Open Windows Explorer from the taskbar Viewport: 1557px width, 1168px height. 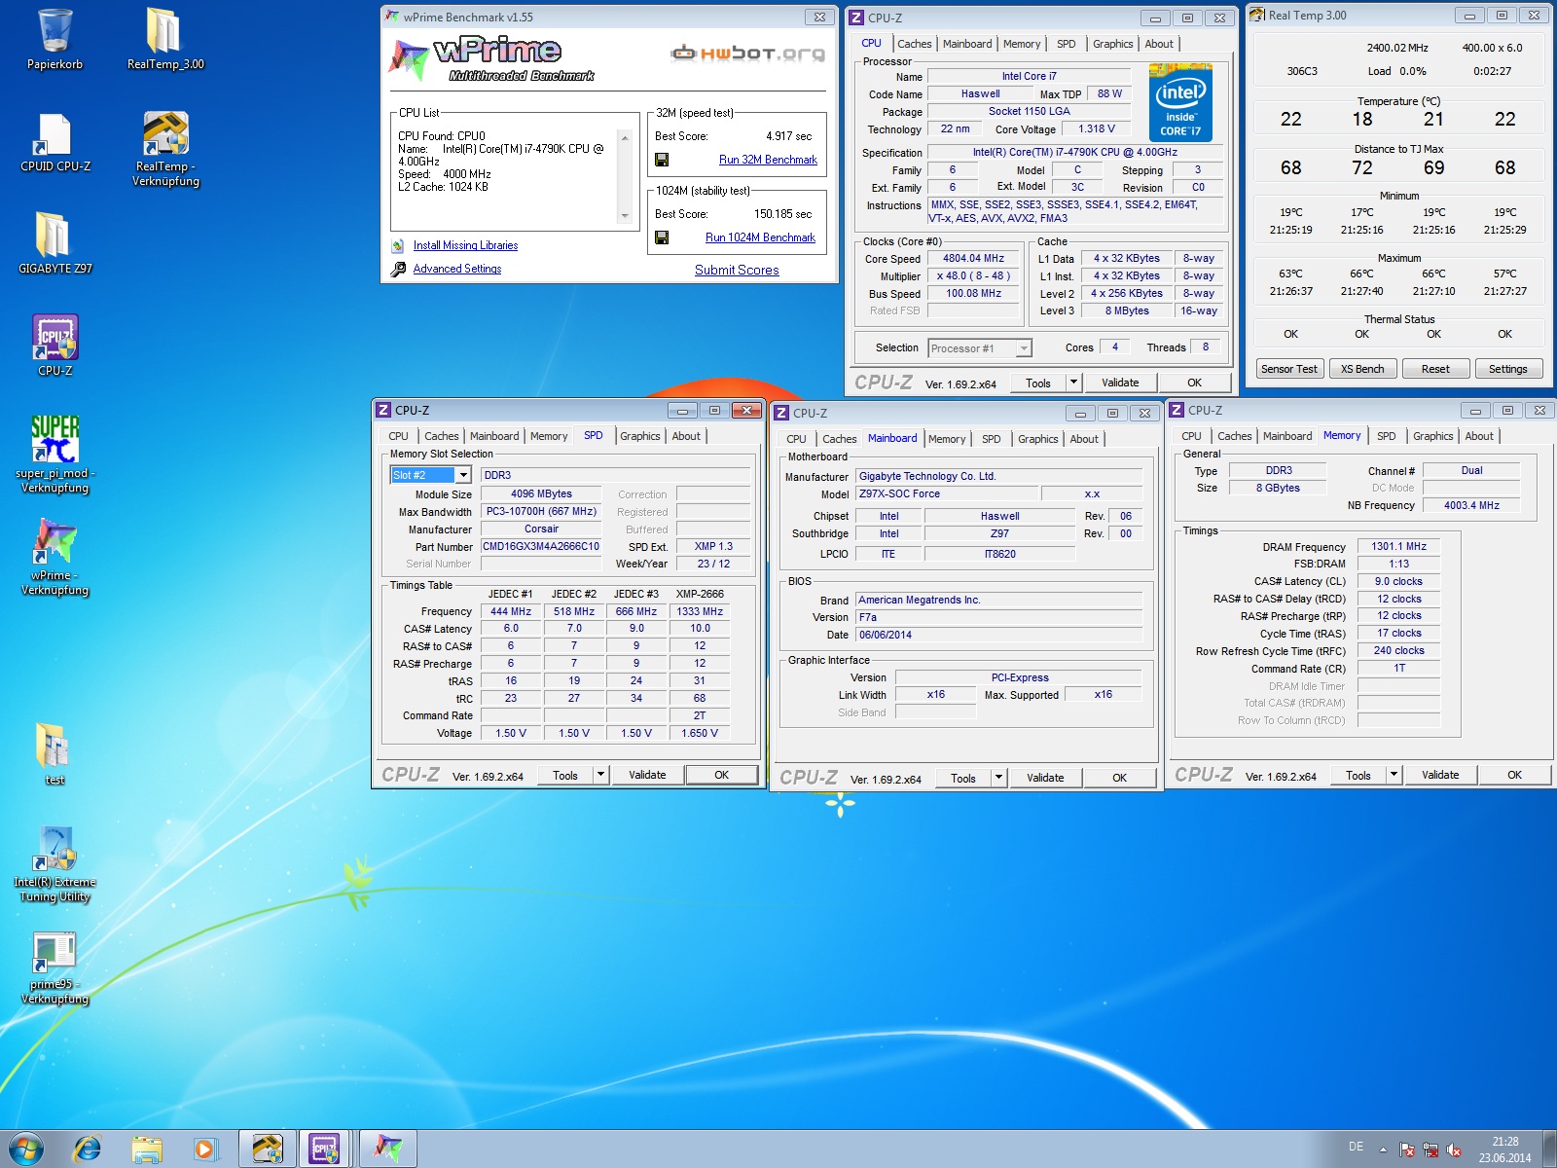coord(147,1149)
